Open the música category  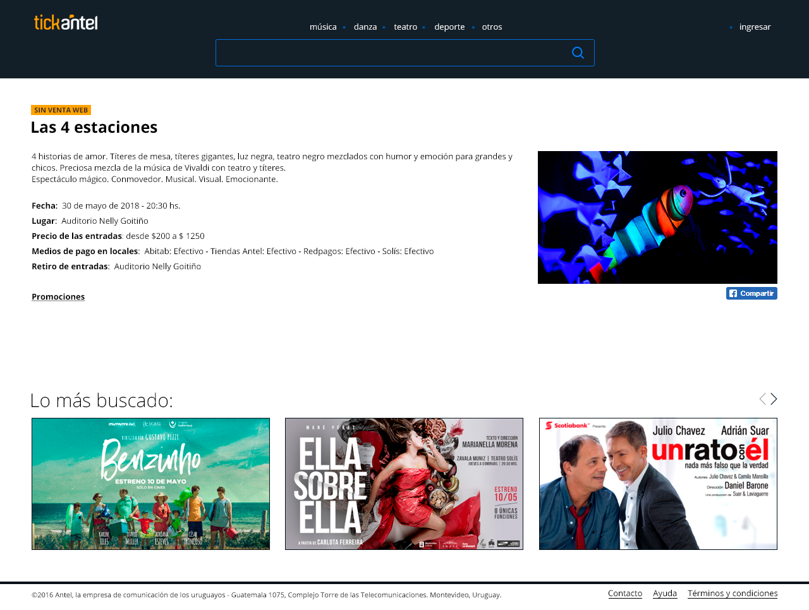pos(323,27)
